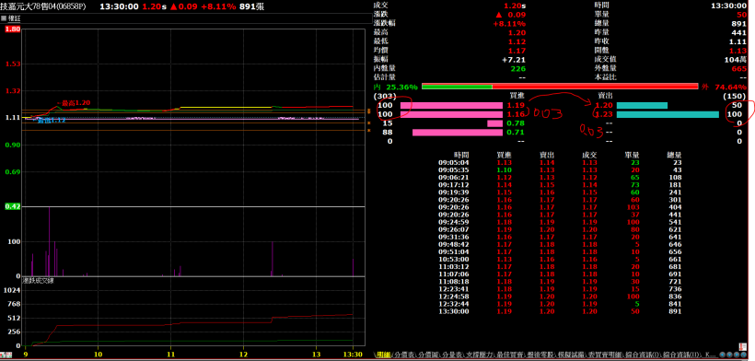The width and height of the screenshot is (755, 361).
Task: Click the last round blue navigation arrow after the tabs
Action: [743, 355]
